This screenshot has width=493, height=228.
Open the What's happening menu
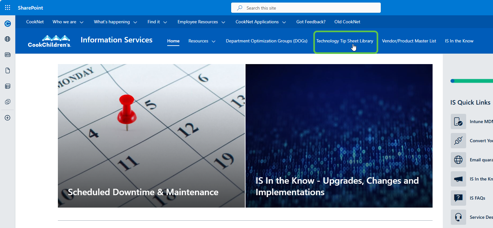pos(112,22)
